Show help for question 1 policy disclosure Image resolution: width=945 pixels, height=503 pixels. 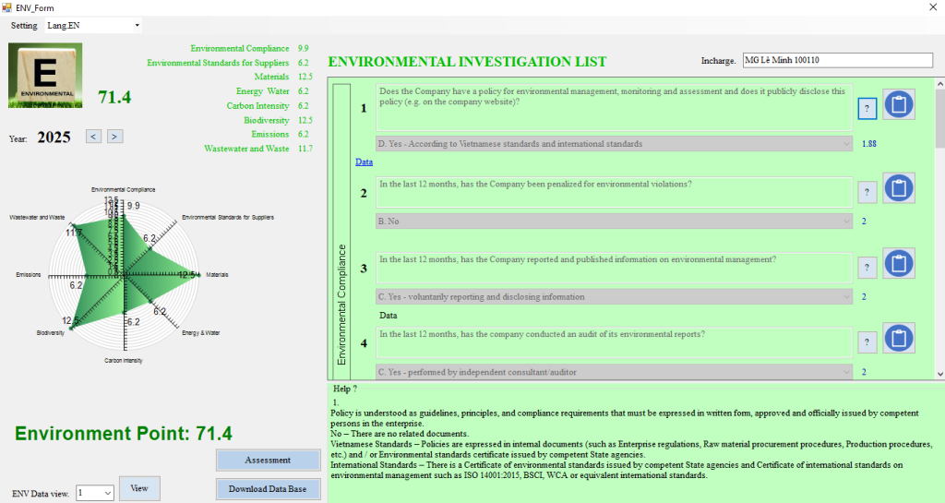(867, 108)
